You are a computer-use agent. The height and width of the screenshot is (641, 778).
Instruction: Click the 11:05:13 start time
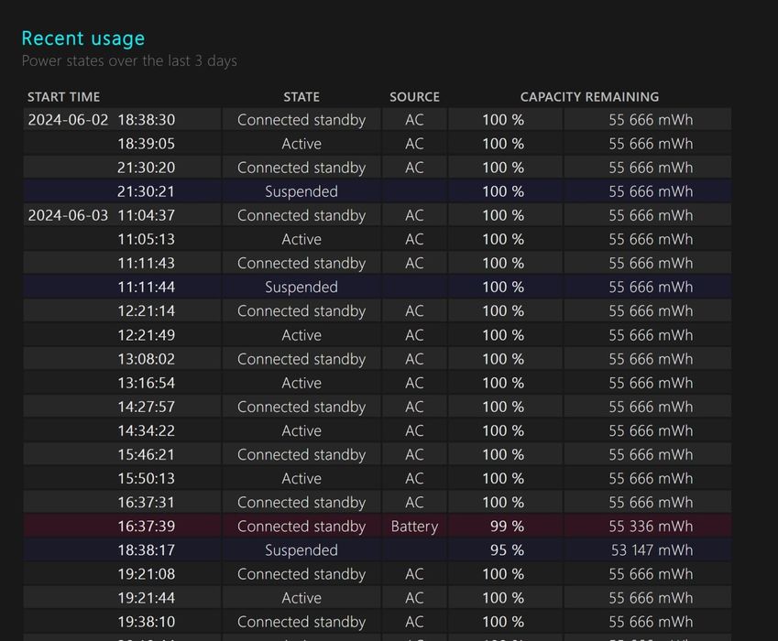147,239
